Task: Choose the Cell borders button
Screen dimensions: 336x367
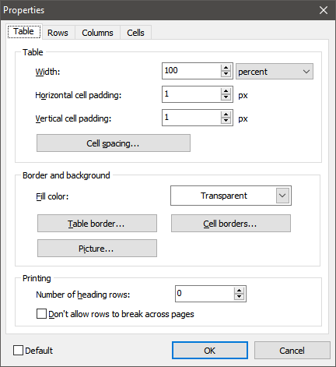Action: [231, 224]
